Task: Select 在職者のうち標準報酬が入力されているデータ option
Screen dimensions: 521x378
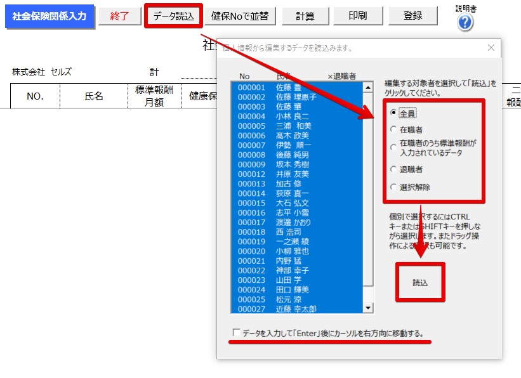Action: coord(394,148)
